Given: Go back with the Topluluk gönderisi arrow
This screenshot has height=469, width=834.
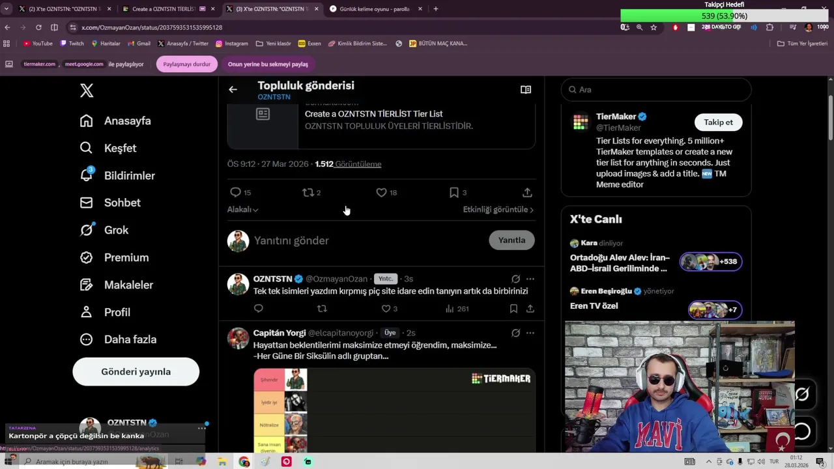Looking at the screenshot, I should [x=233, y=89].
